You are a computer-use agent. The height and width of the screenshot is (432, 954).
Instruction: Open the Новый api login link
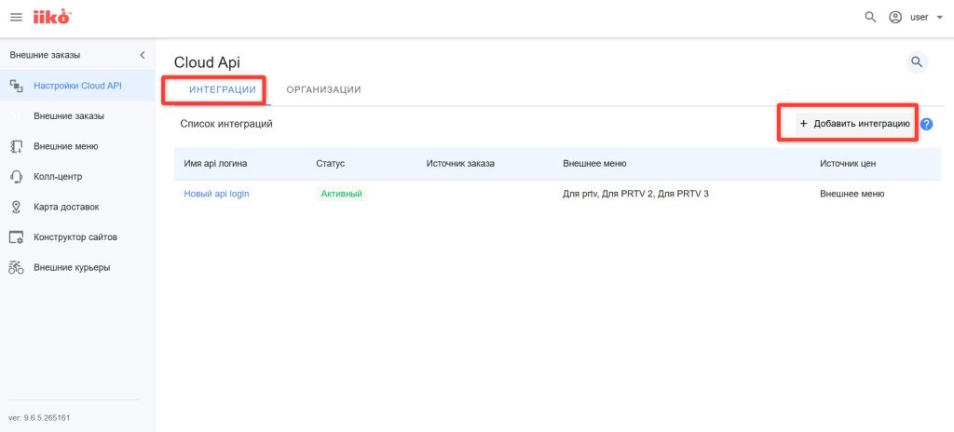[x=216, y=194]
